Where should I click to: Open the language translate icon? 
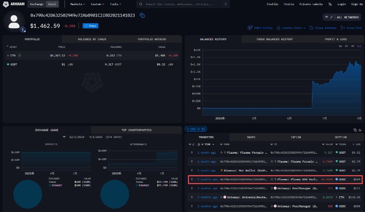[x=330, y=4]
